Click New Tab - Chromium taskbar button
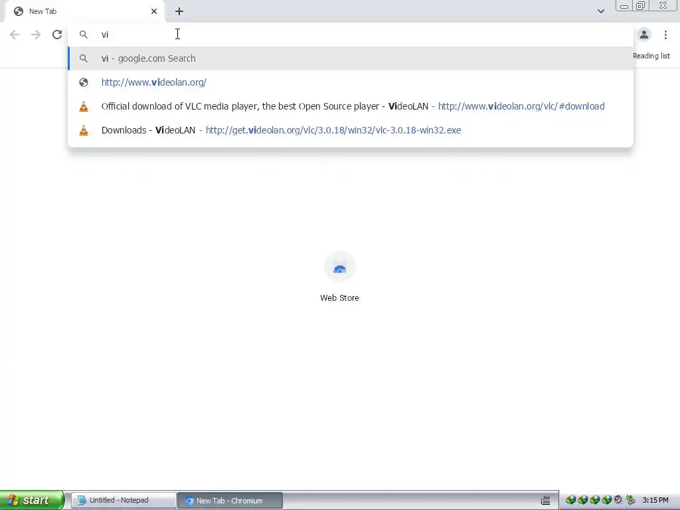This screenshot has height=510, width=680. [230, 501]
